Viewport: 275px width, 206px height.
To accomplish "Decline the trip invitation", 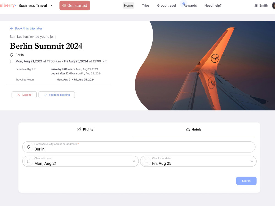I will [24, 95].
